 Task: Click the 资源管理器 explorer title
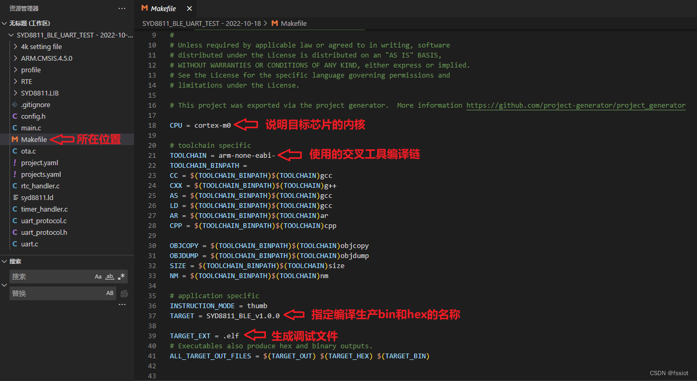24,8
